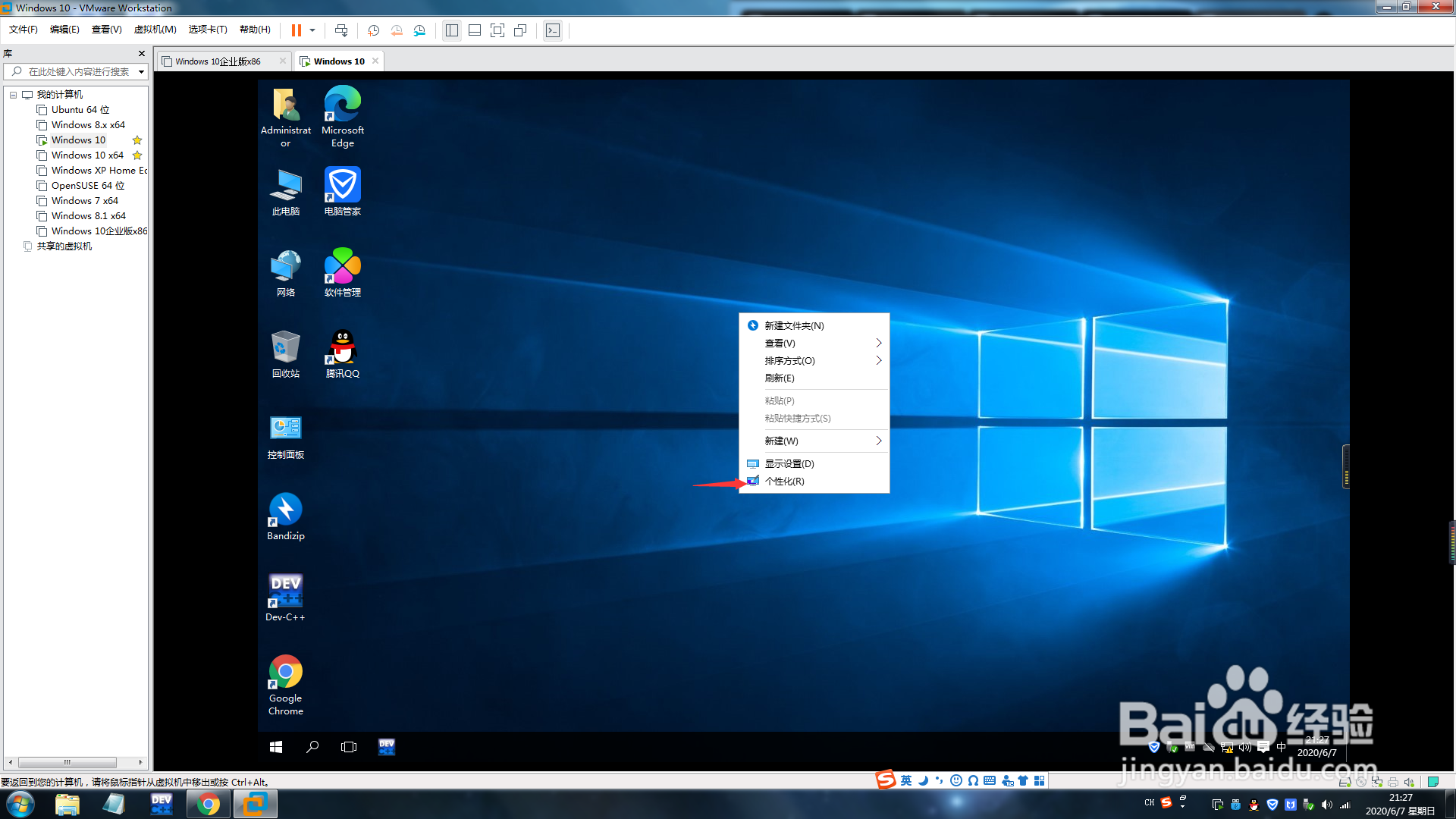Click the 控制面板 desktop icon
The width and height of the screenshot is (1456, 819).
pyautogui.click(x=286, y=437)
